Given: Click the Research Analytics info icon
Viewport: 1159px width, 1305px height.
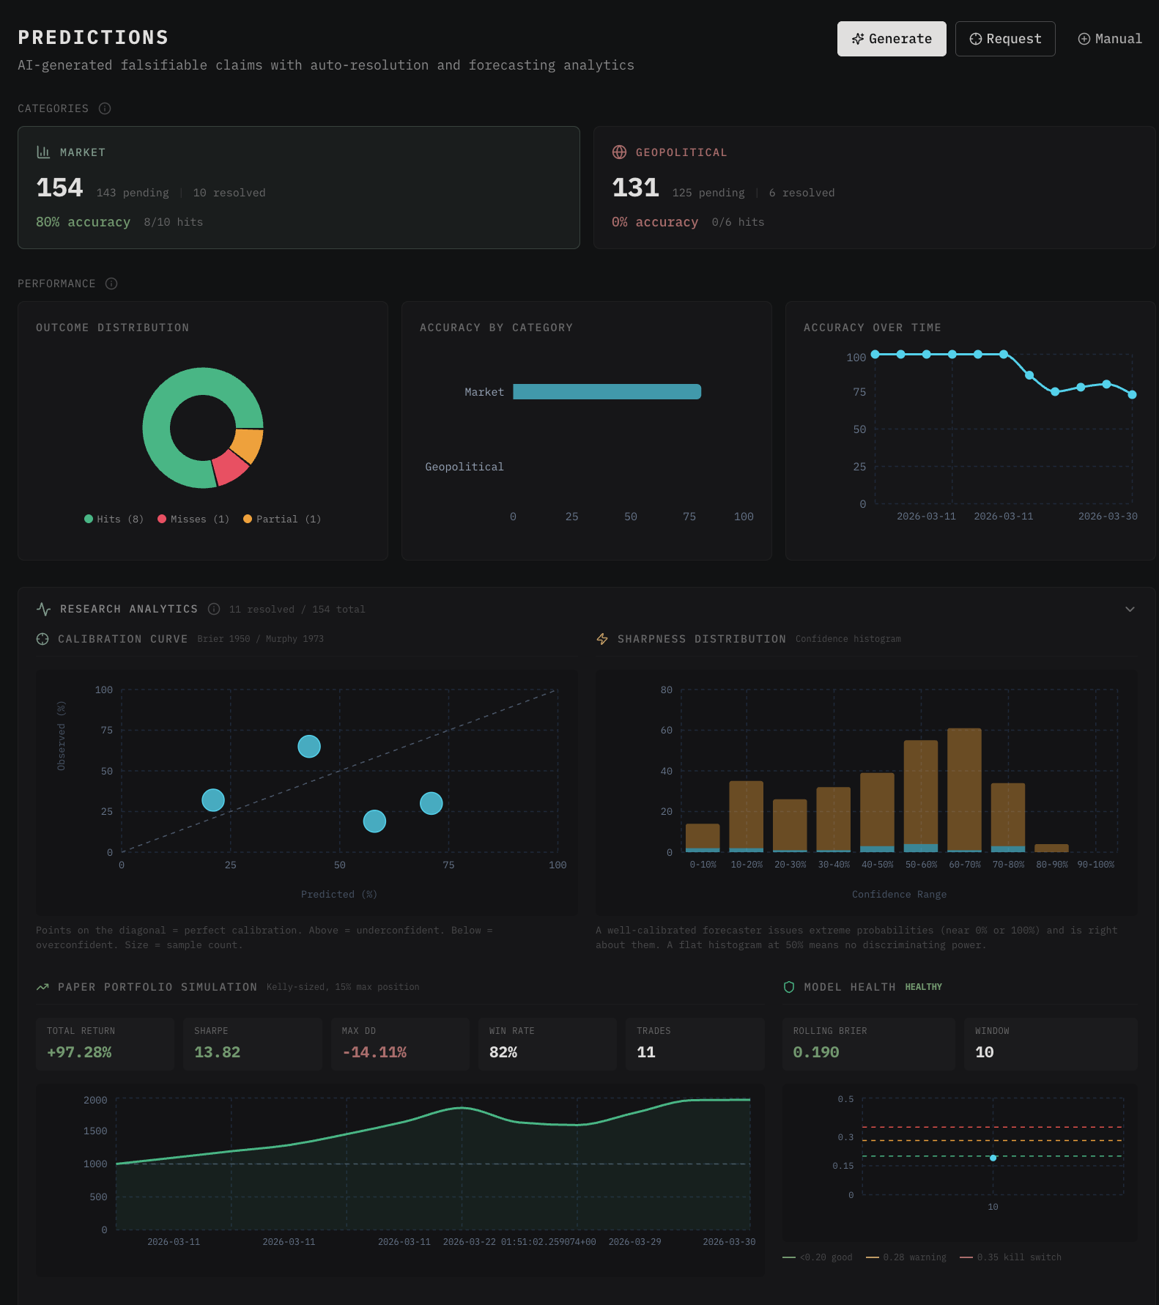Looking at the screenshot, I should click(x=214, y=609).
